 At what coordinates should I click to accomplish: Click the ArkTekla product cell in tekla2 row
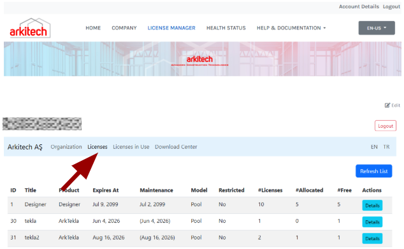(x=69, y=238)
